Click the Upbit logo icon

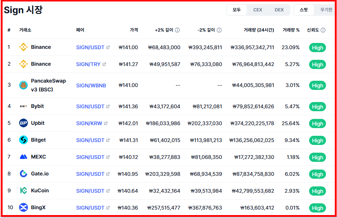coord(23,123)
